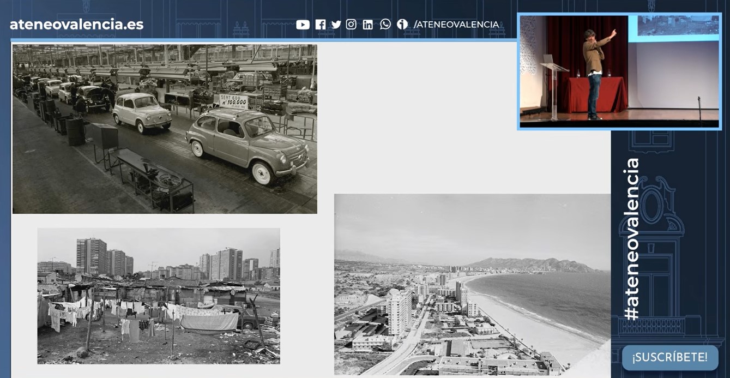The height and width of the screenshot is (378, 730).
Task: Click the red table on stage
Action: [597, 94]
